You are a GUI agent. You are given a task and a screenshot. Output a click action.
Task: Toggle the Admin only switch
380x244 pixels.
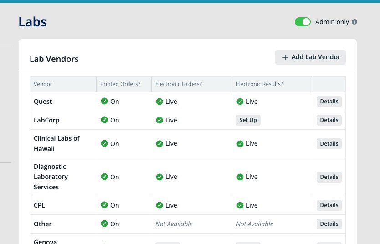pyautogui.click(x=303, y=22)
